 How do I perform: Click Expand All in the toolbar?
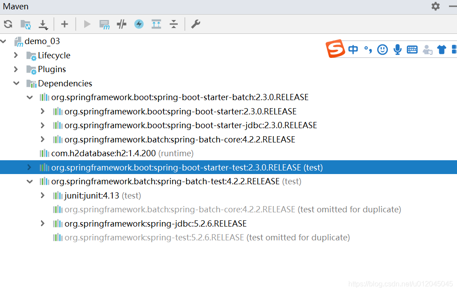click(156, 24)
